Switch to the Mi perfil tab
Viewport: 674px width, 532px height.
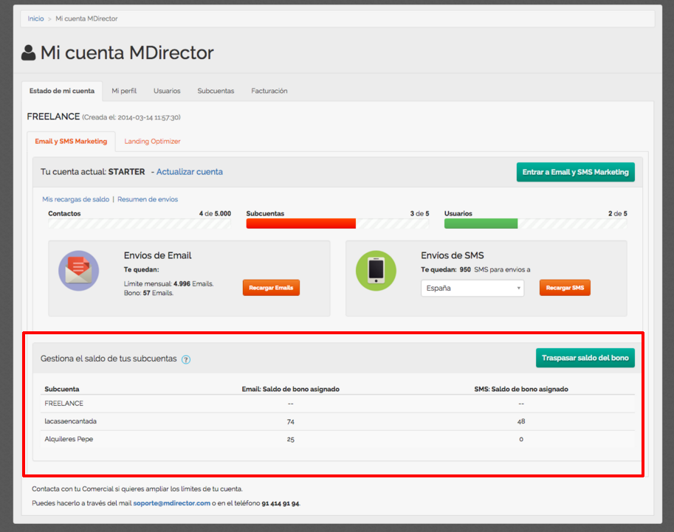coord(124,91)
